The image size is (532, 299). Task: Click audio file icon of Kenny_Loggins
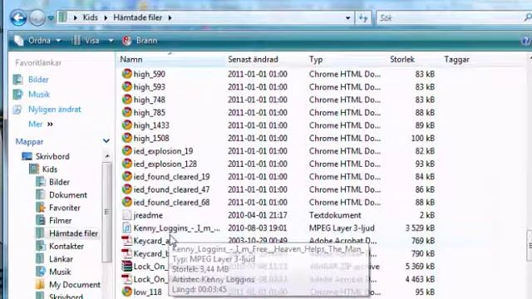127,228
